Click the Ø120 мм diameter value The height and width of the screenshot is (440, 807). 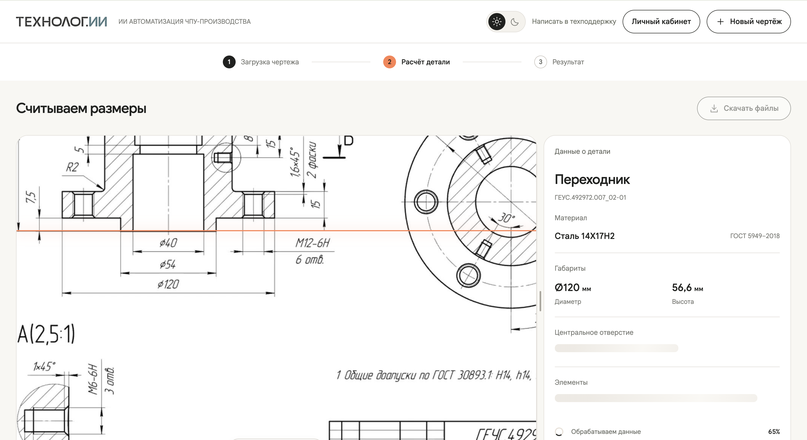573,287
